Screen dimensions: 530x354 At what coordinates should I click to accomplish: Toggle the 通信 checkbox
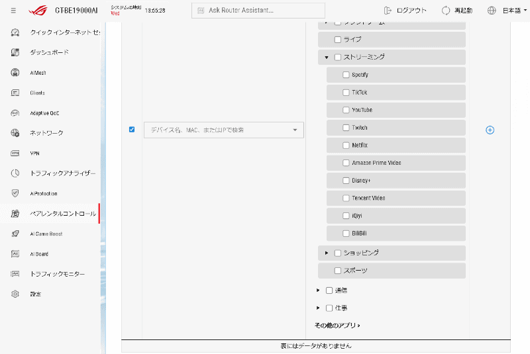tap(329, 290)
